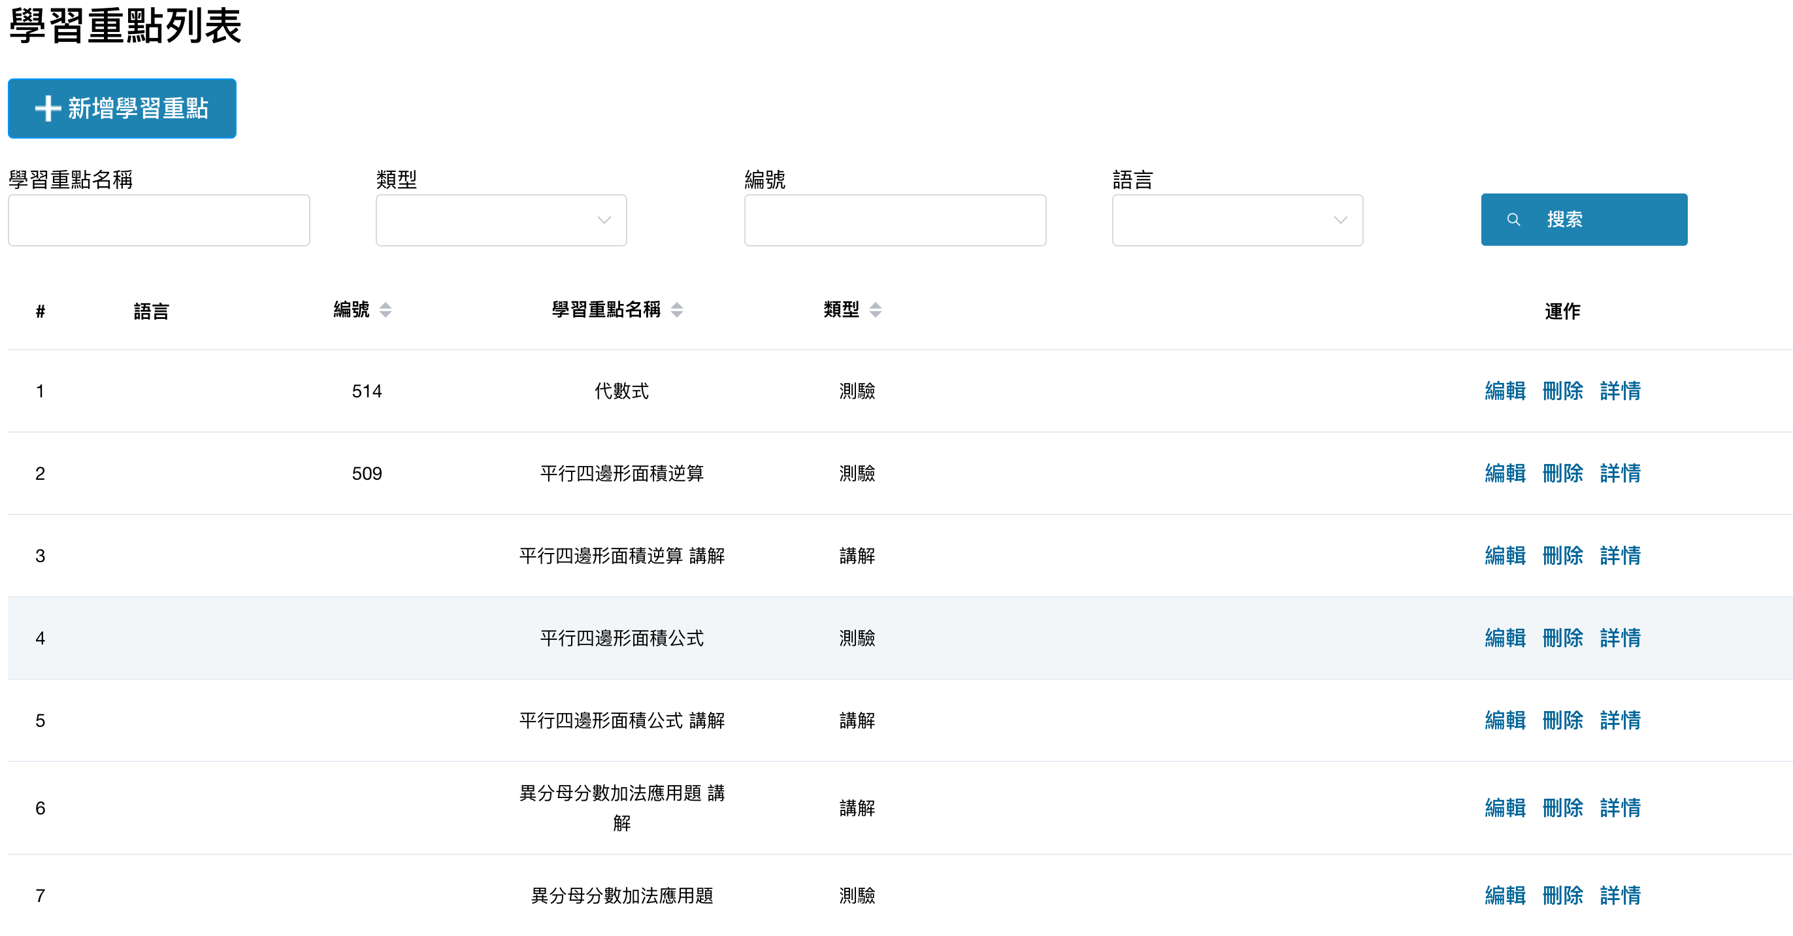
Task: Delete row 4 平行四邊形面積公式 測驗
Action: click(1562, 637)
